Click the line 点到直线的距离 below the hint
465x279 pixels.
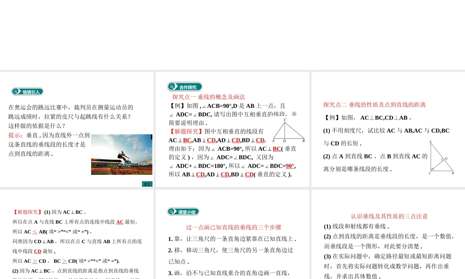31,154
